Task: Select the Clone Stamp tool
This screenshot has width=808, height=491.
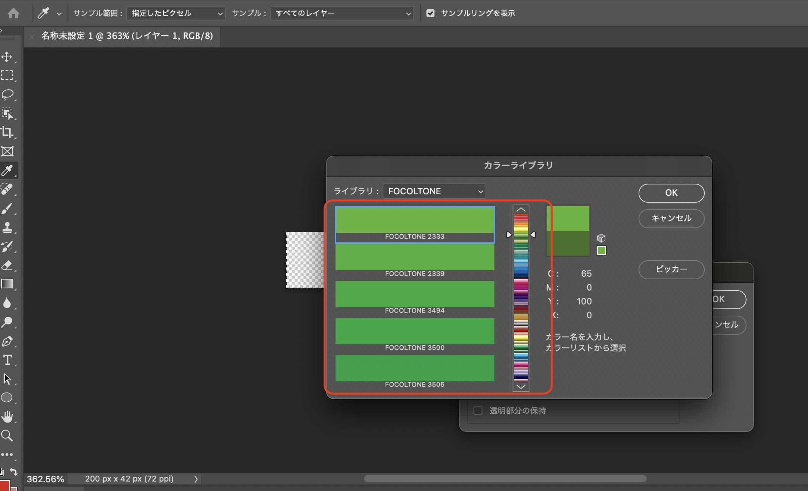Action: coord(7,227)
